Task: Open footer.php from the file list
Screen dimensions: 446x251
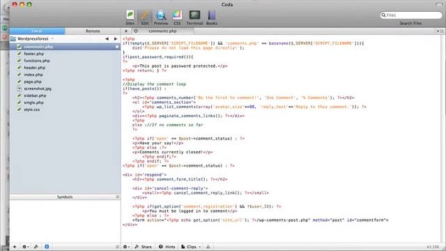Action: tap(34, 54)
